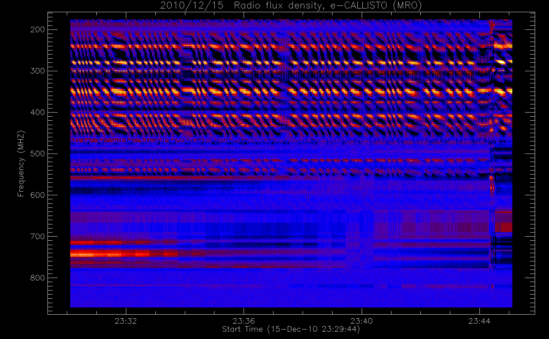Click the 23:44 time tick label
Screen dimensions: 549x339
[x=479, y=321]
